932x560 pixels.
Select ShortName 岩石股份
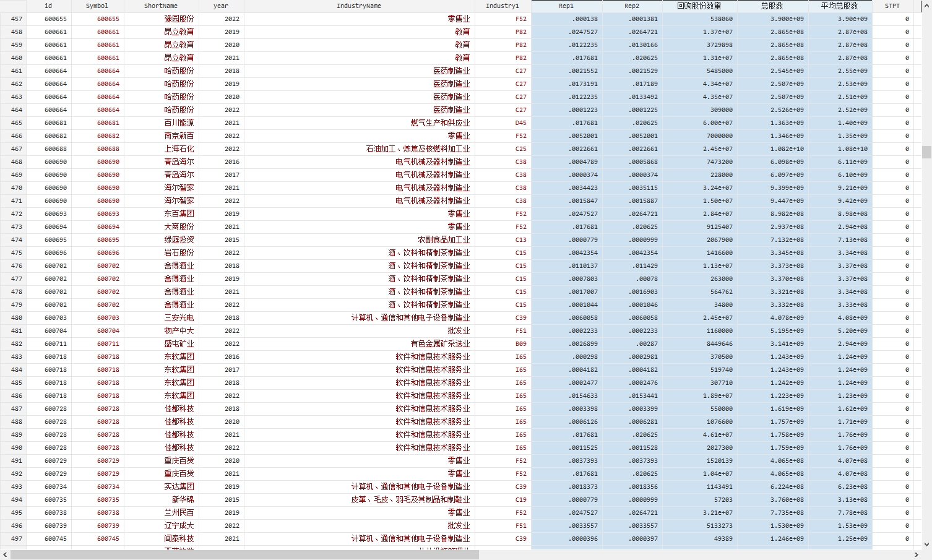179,252
